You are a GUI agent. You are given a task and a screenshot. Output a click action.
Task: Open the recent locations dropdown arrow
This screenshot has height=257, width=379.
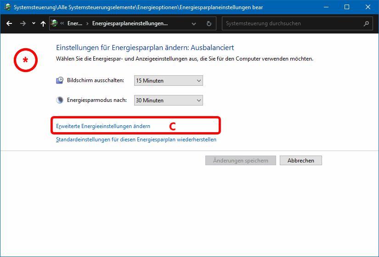(x=34, y=23)
